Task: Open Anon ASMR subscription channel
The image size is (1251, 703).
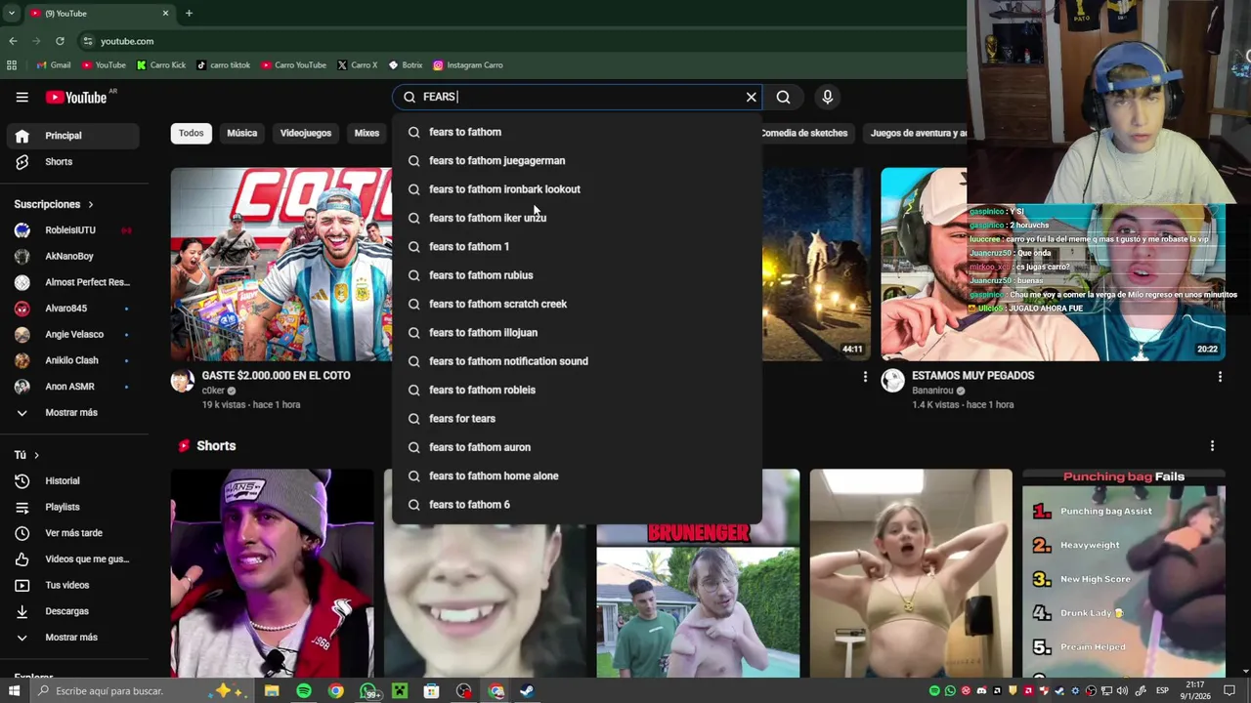Action: coord(73,387)
